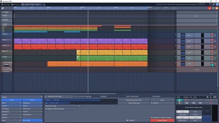Click the orange icon at top-right of timeline
The height and width of the screenshot is (123, 219).
point(217,8)
